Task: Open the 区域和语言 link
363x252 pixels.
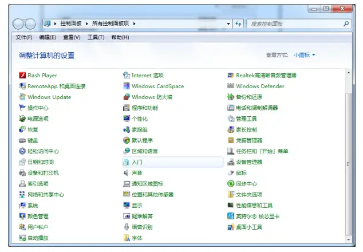Action: coord(145,151)
